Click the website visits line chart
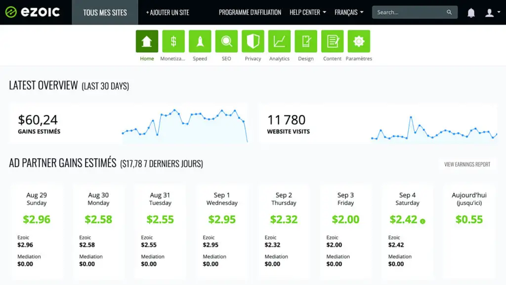The image size is (506, 285). click(x=434, y=128)
